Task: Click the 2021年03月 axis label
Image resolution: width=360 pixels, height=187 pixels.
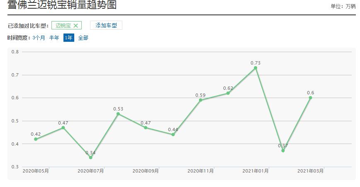Action: (x=310, y=171)
